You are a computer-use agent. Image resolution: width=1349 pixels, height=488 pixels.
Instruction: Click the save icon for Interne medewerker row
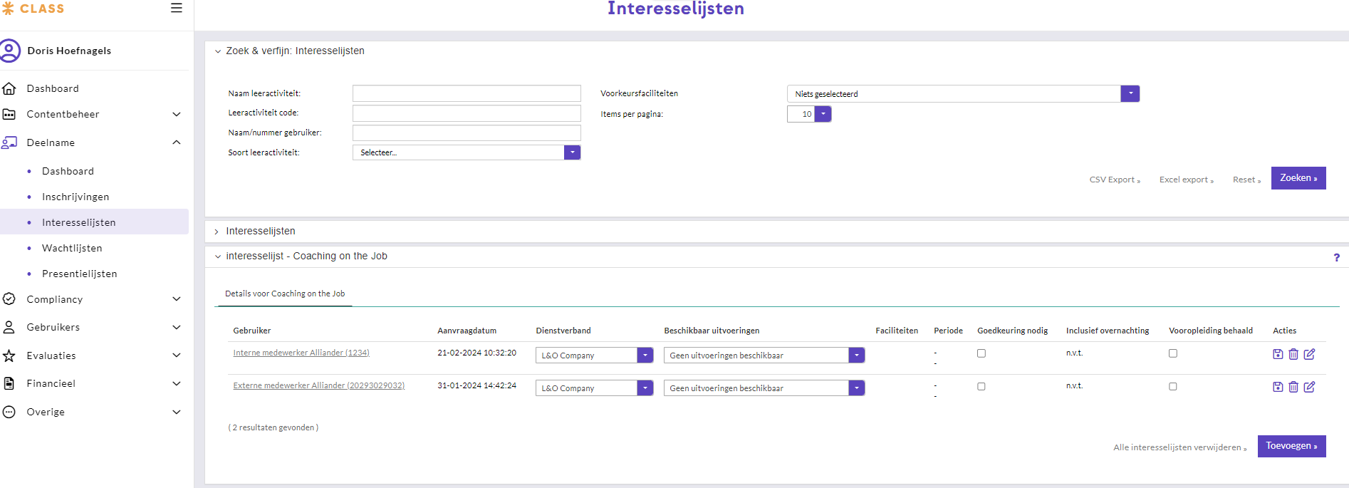point(1278,354)
